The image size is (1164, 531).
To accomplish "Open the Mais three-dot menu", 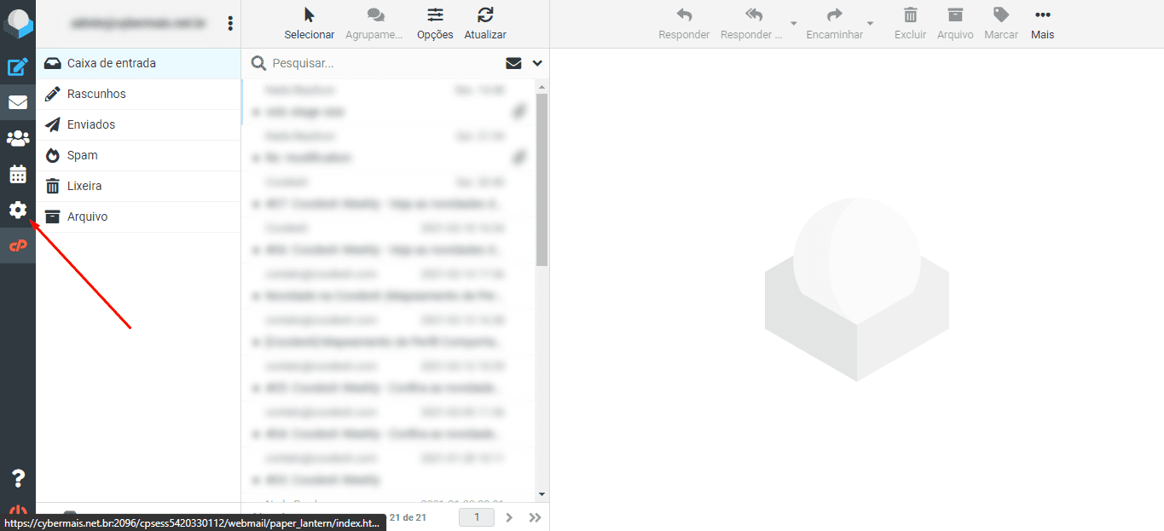I will 1042,24.
